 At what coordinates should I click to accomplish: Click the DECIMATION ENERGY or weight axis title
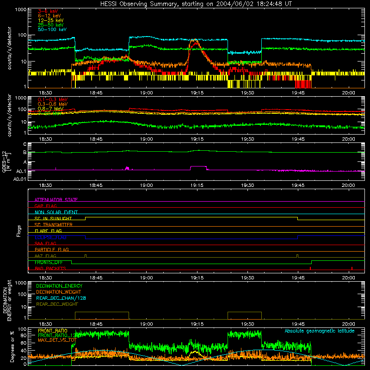coord(7,301)
